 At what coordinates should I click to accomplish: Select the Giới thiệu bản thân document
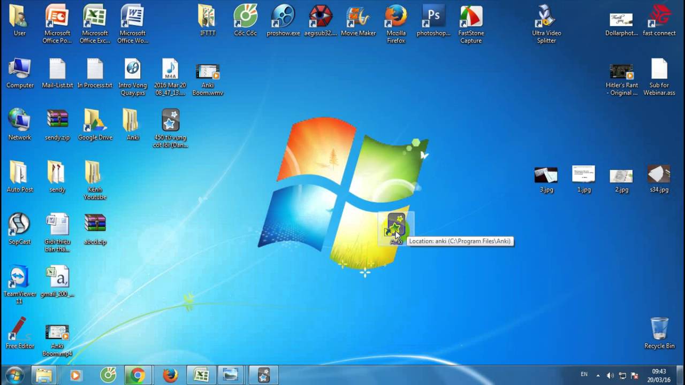(x=57, y=233)
